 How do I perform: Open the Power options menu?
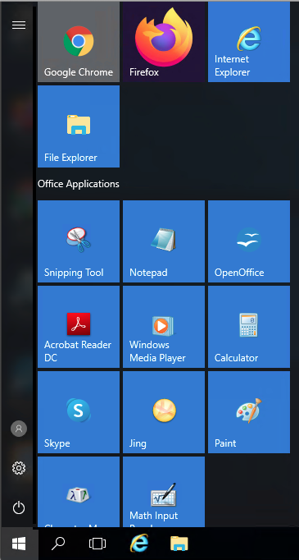(x=19, y=507)
